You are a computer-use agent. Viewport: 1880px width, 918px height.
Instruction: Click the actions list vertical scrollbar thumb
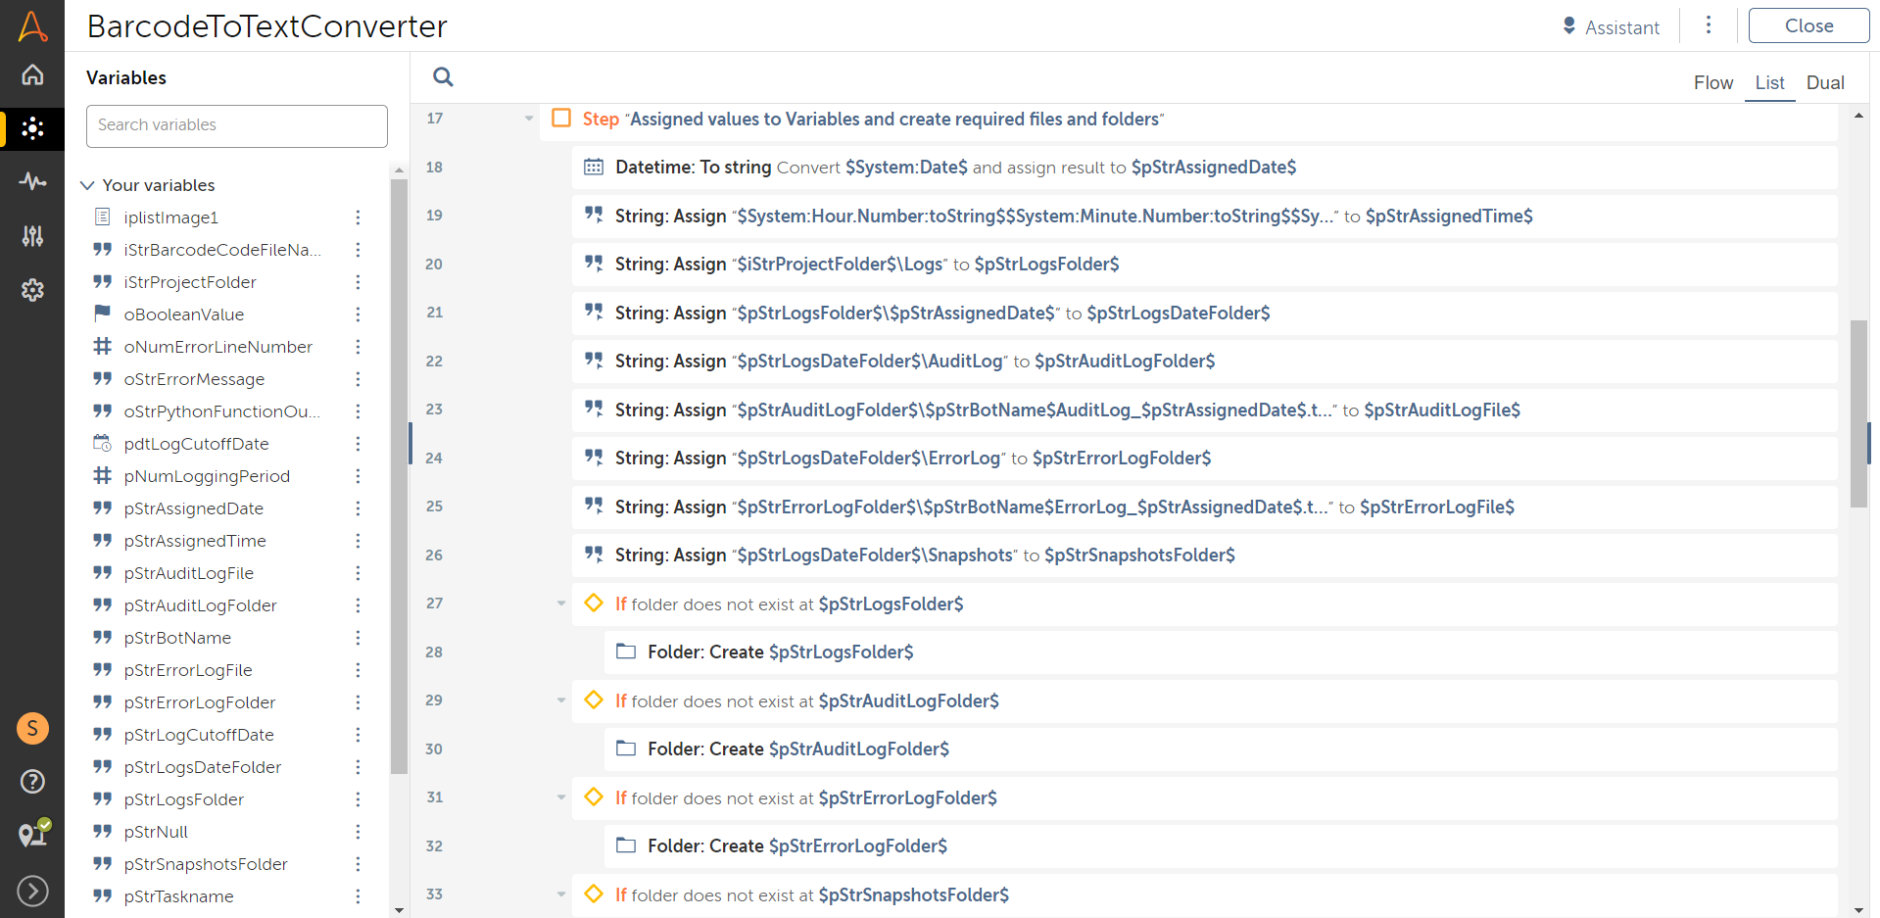tap(1857, 413)
